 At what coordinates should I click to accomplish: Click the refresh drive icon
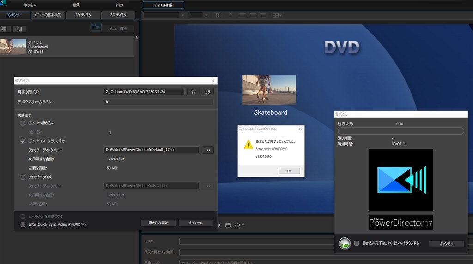207,92
